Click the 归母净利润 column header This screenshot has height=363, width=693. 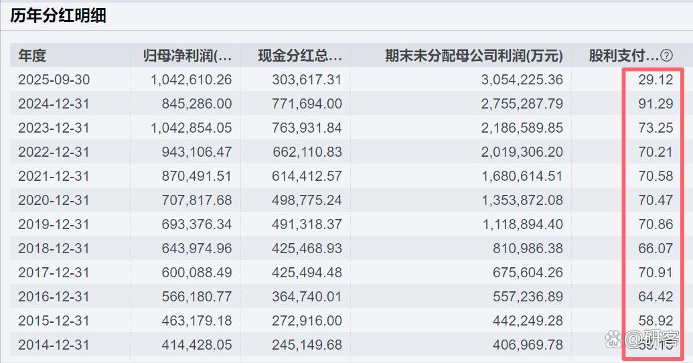(x=187, y=56)
